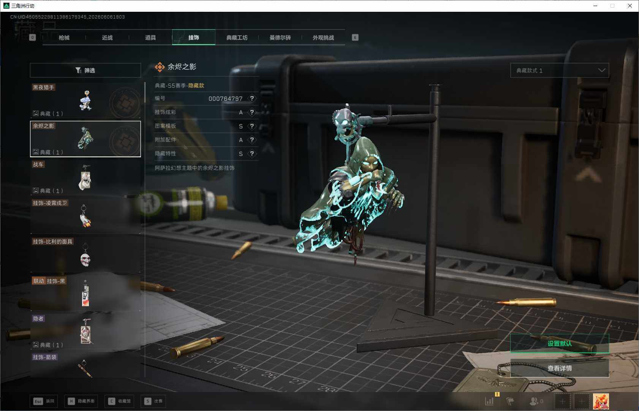Open the player avatar icon
Image resolution: width=639 pixels, height=411 pixels.
(x=601, y=402)
